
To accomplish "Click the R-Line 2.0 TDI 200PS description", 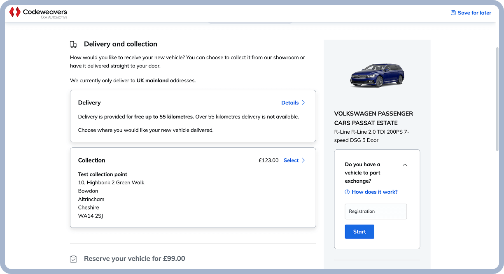I will click(x=372, y=136).
